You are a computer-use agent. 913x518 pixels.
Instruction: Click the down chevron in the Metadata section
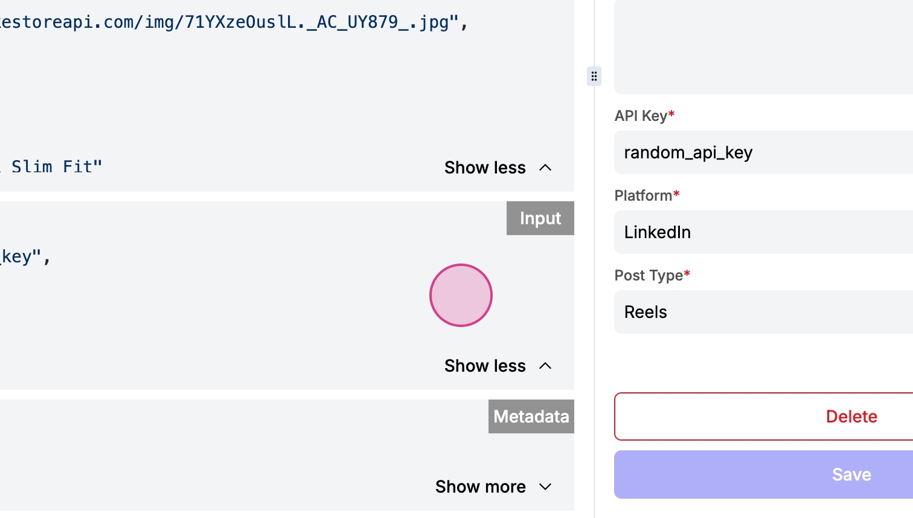click(x=545, y=487)
